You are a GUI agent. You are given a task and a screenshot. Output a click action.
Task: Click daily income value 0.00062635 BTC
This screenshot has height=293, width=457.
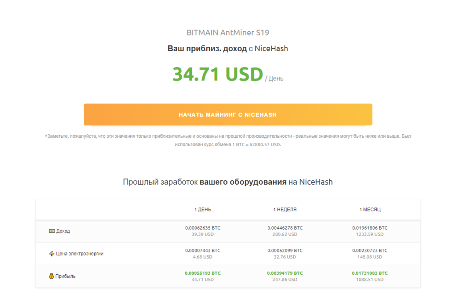click(203, 228)
